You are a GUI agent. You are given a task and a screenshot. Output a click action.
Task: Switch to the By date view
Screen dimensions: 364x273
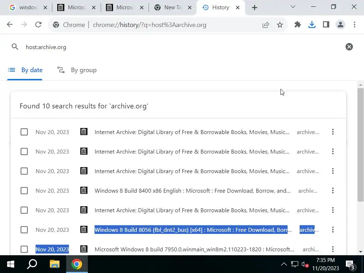point(25,70)
